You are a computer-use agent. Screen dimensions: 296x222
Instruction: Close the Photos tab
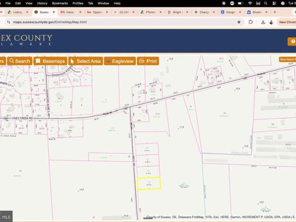click(x=160, y=12)
